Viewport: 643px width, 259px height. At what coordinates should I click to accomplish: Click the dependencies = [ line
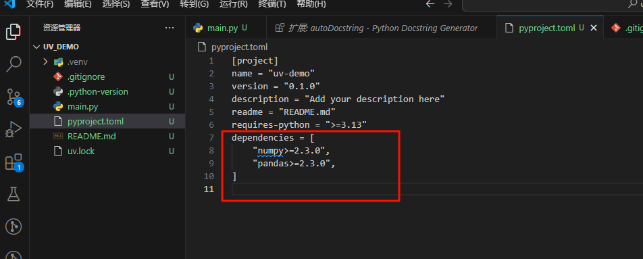(273, 137)
